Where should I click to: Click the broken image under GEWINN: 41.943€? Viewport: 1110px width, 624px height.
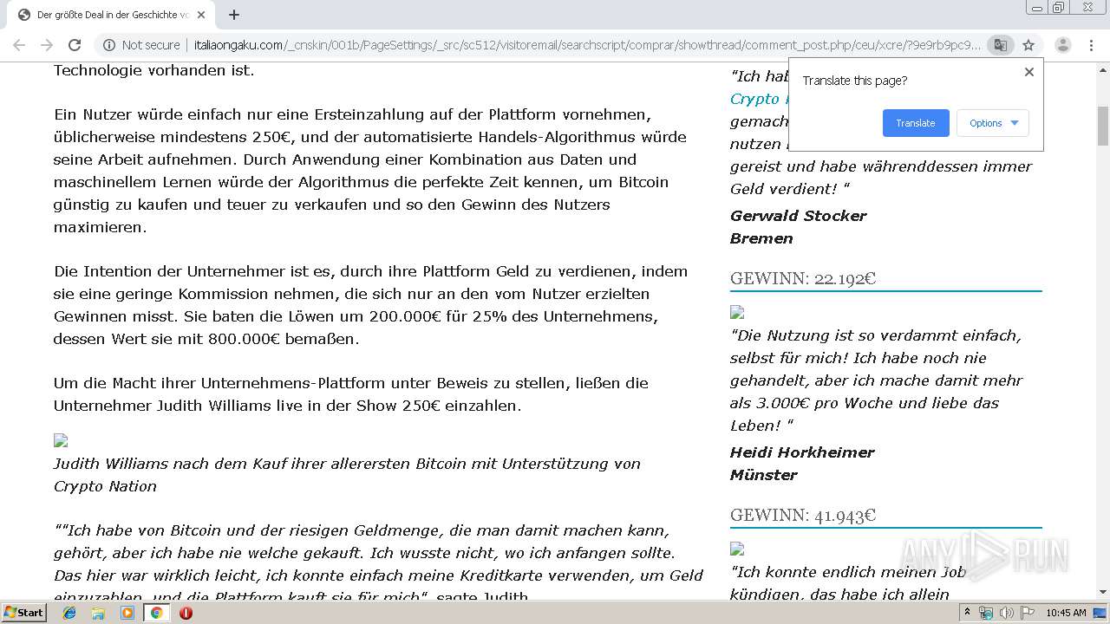(737, 549)
